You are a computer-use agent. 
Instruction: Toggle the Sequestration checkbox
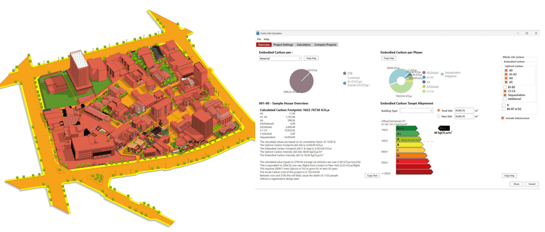click(505, 95)
